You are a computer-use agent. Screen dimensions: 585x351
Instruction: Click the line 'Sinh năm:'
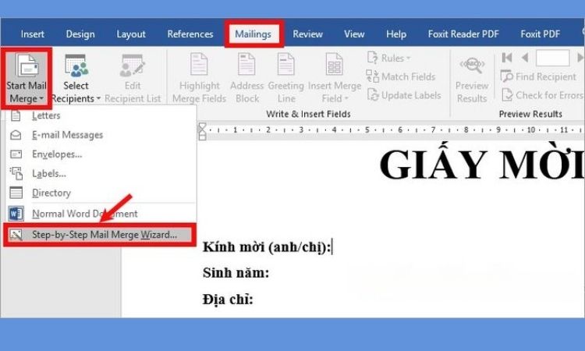tap(236, 273)
